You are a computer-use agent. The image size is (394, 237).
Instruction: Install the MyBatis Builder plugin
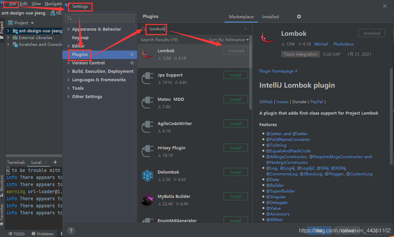click(x=236, y=197)
